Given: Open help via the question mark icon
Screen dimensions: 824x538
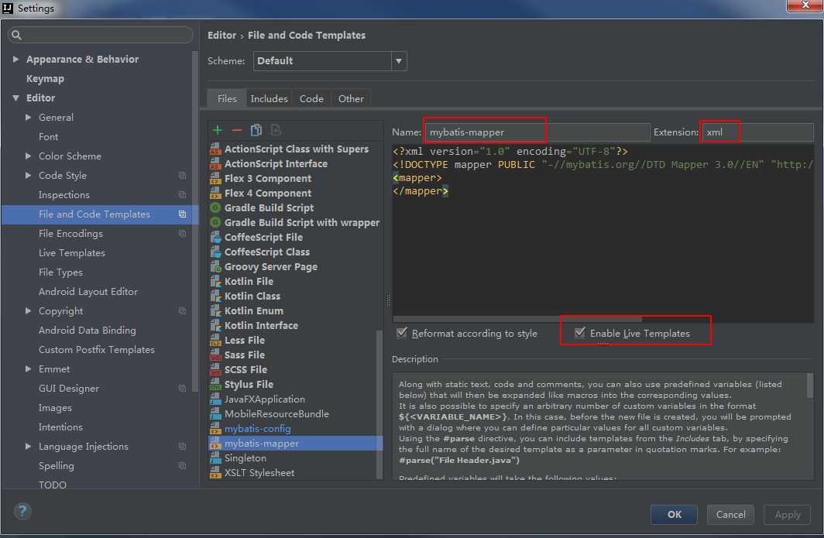Looking at the screenshot, I should (22, 511).
